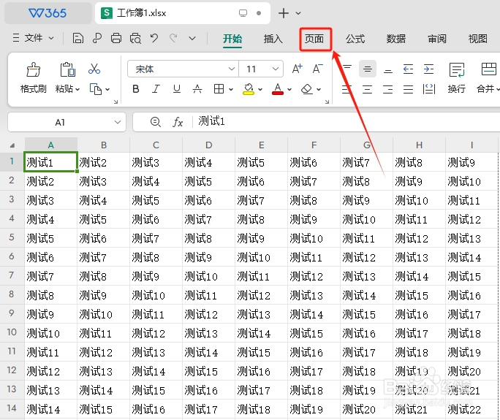Click the formula bar input showing 测试1
This screenshot has width=500, height=420.
pyautogui.click(x=346, y=122)
